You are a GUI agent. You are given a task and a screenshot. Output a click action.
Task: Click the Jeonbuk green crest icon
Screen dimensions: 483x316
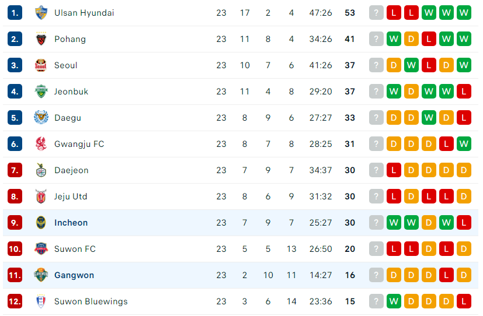[x=41, y=92]
